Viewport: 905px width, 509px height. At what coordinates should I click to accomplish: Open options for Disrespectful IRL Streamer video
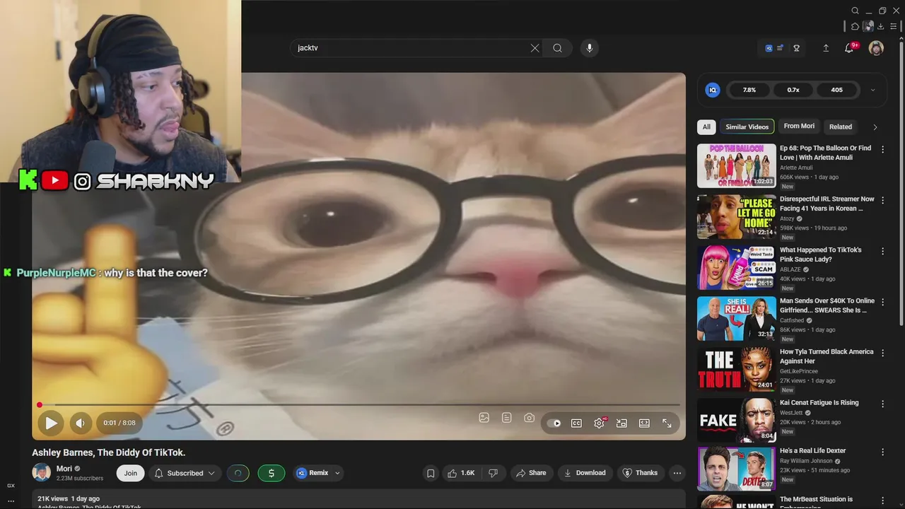pos(882,201)
